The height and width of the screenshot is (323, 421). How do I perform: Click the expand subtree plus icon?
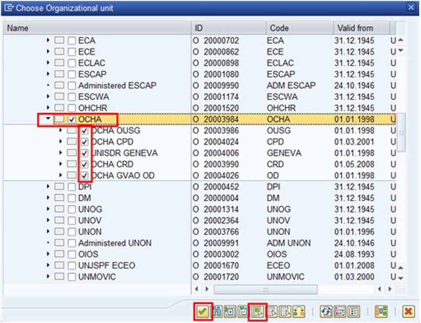(230, 312)
